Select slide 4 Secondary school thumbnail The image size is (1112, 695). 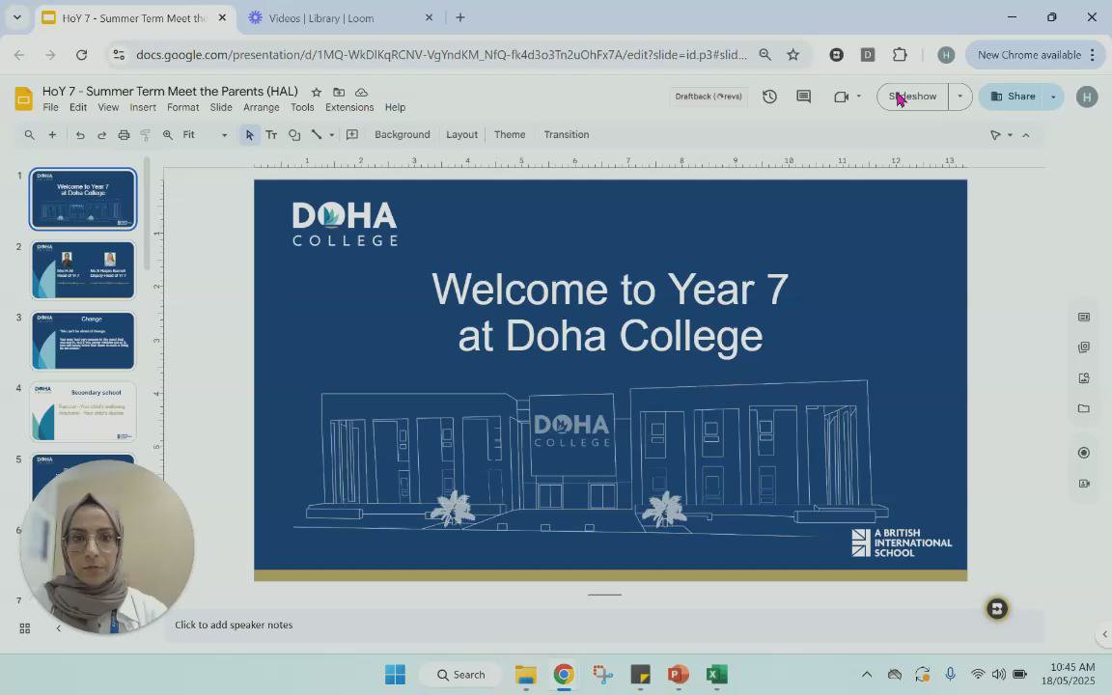click(x=83, y=412)
